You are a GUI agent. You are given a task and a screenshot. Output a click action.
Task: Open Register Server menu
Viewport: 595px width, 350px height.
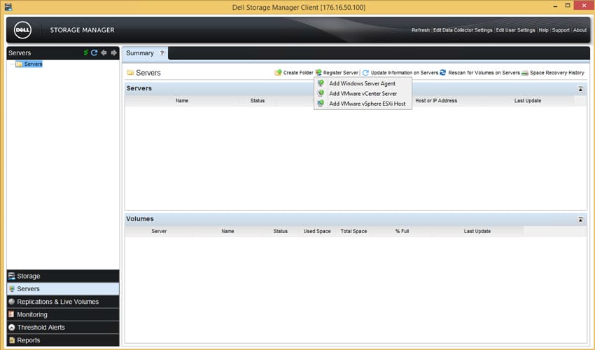[337, 73]
